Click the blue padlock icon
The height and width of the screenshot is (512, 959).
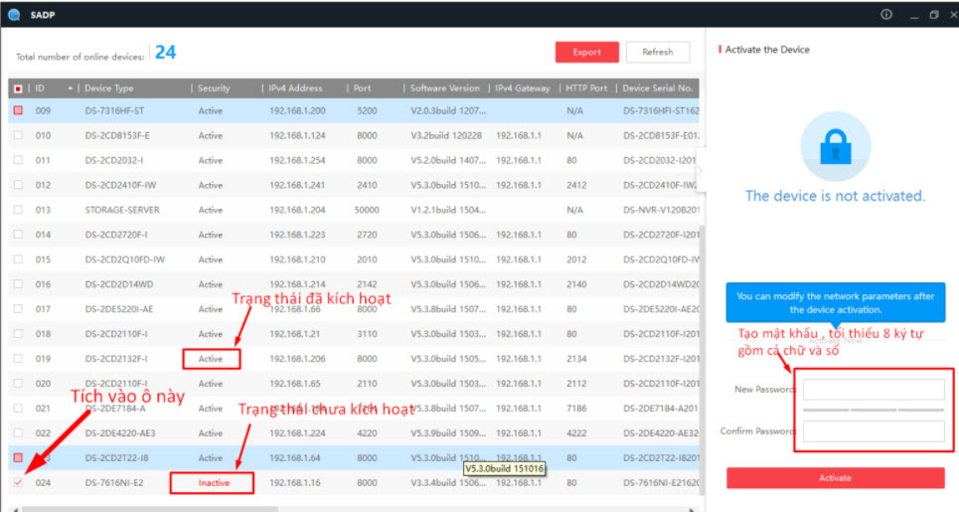[x=835, y=146]
